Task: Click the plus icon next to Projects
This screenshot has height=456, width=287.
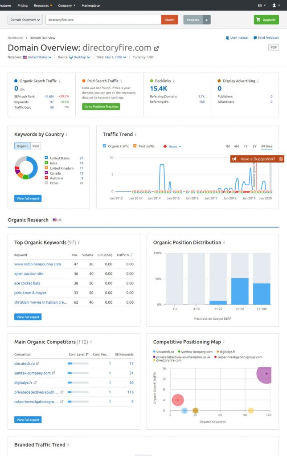Action: (x=207, y=20)
